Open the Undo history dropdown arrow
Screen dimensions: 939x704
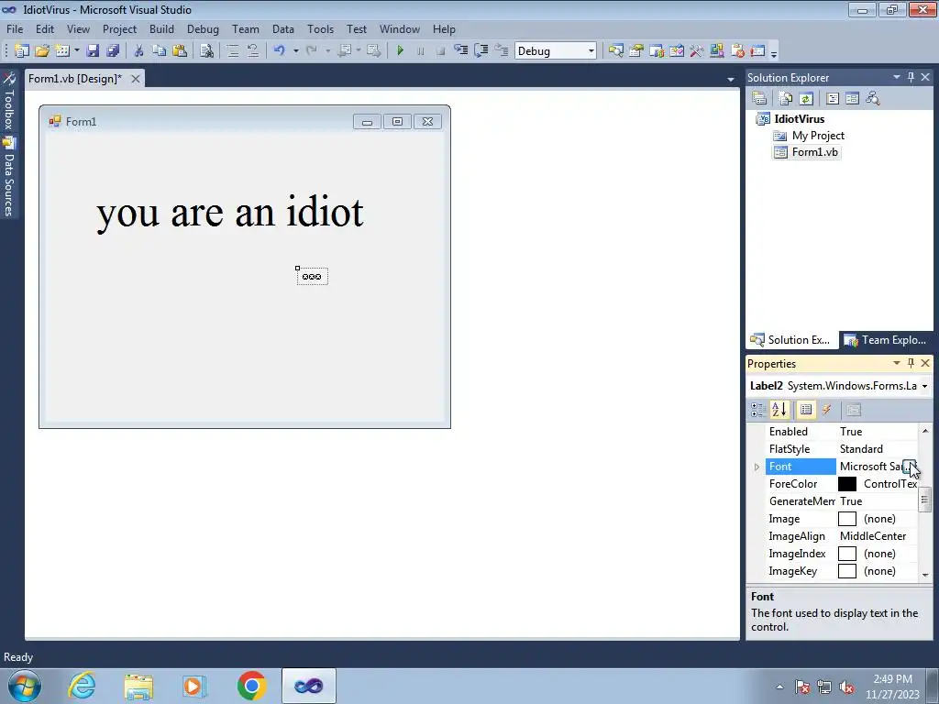pyautogui.click(x=295, y=51)
